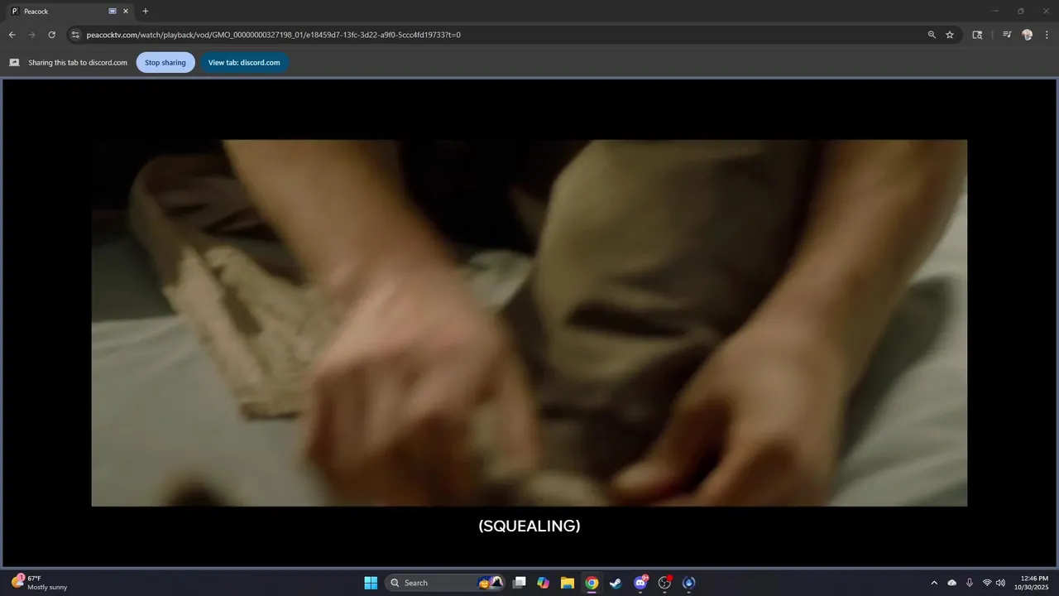Viewport: 1059px width, 596px height.
Task: Open File Explorer from taskbar
Action: coord(568,583)
